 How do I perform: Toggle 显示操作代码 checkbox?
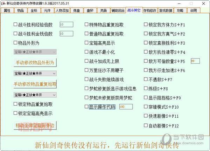[x=86, y=107]
